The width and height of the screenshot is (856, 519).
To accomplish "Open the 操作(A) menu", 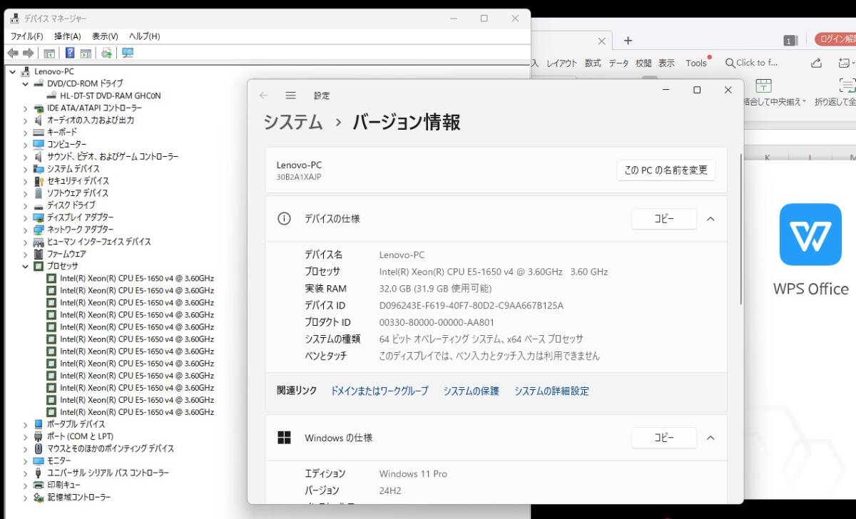I will pos(68,36).
